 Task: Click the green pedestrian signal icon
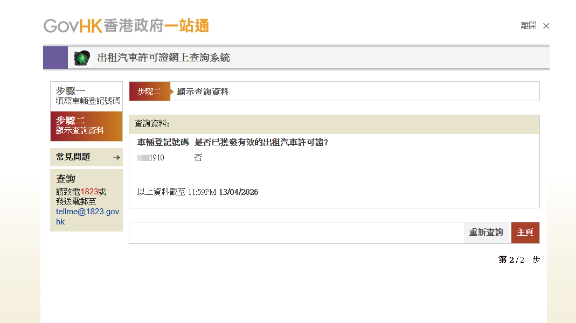82,58
